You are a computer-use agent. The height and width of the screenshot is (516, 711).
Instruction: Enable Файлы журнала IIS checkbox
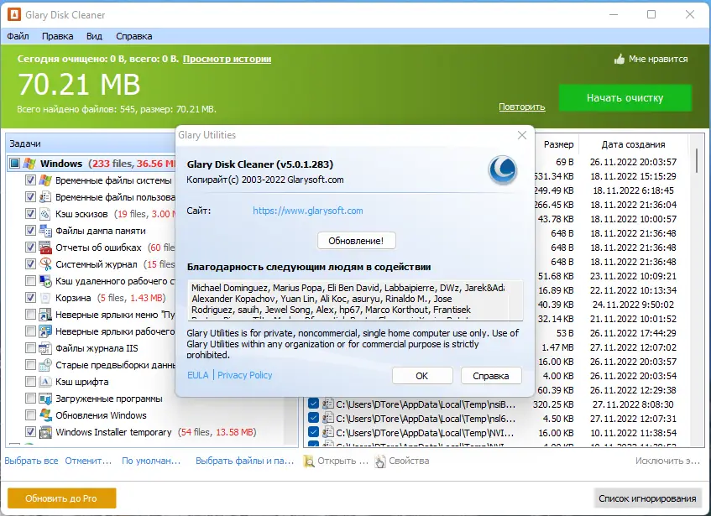click(30, 348)
